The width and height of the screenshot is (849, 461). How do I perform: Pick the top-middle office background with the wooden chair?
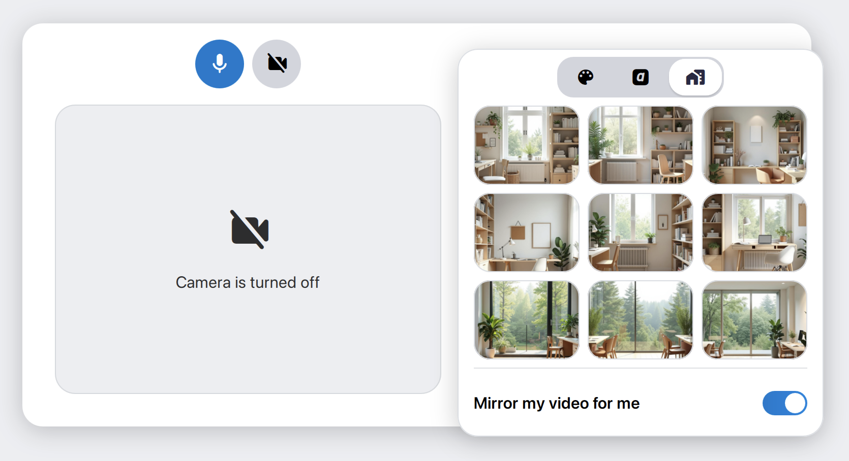point(641,145)
